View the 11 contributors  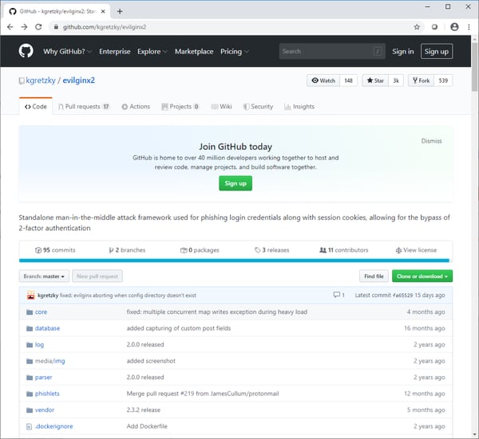344,250
